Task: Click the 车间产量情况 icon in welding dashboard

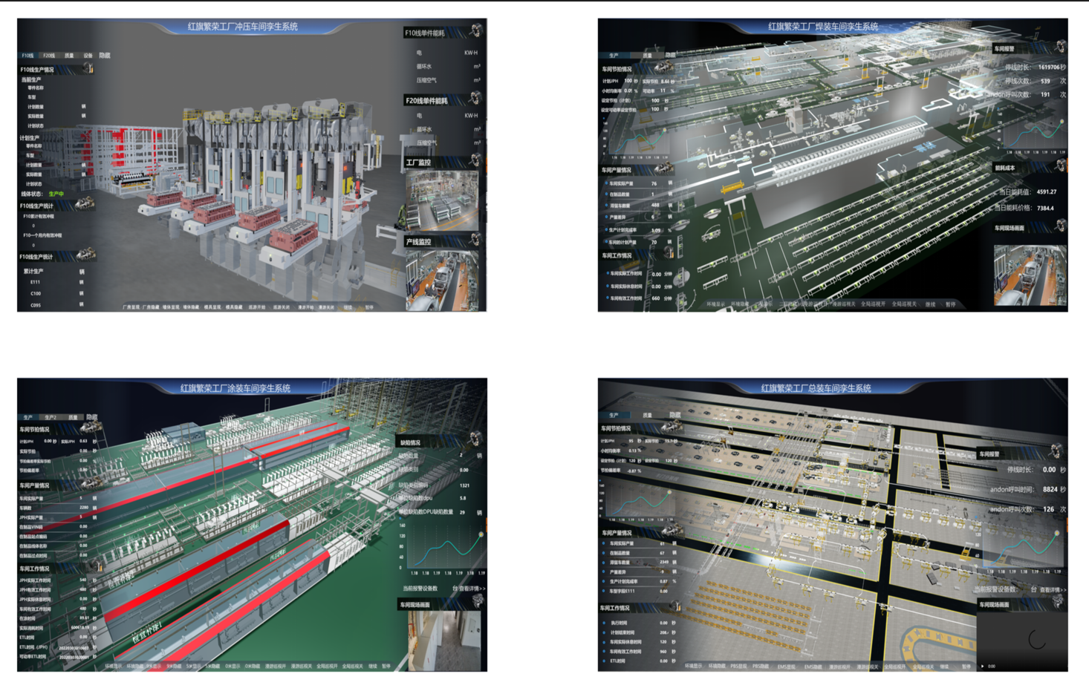Action: (663, 168)
